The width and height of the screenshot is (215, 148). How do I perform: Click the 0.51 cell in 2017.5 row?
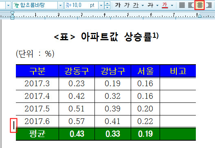click(x=77, y=109)
